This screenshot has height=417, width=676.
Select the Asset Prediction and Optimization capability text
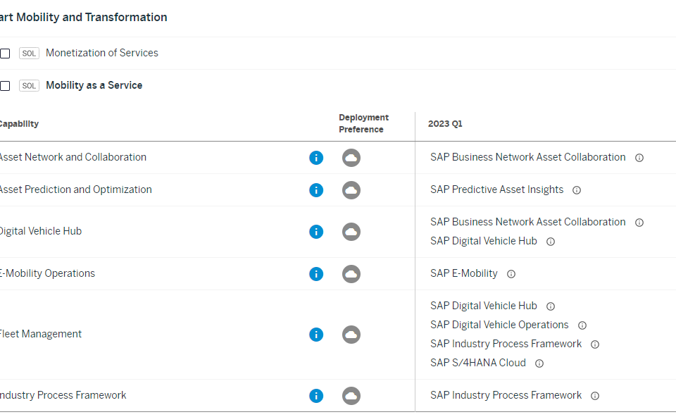tap(75, 189)
